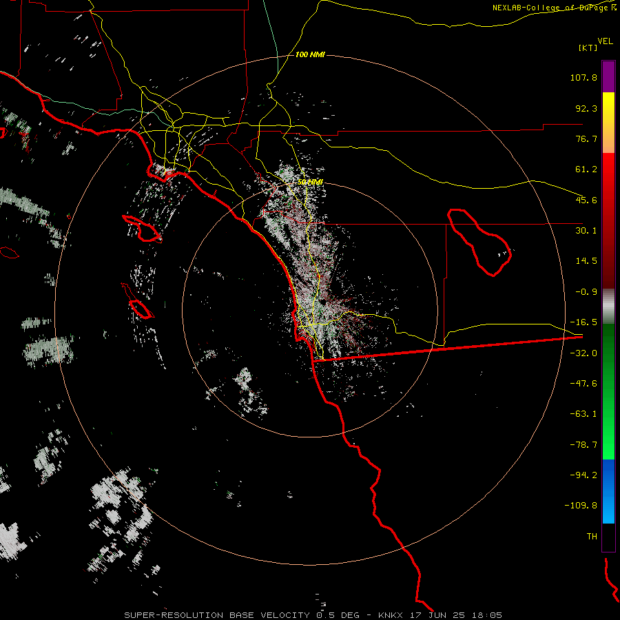The height and width of the screenshot is (620, 620).
Task: Select the -109.8 scale value
Action: click(581, 506)
